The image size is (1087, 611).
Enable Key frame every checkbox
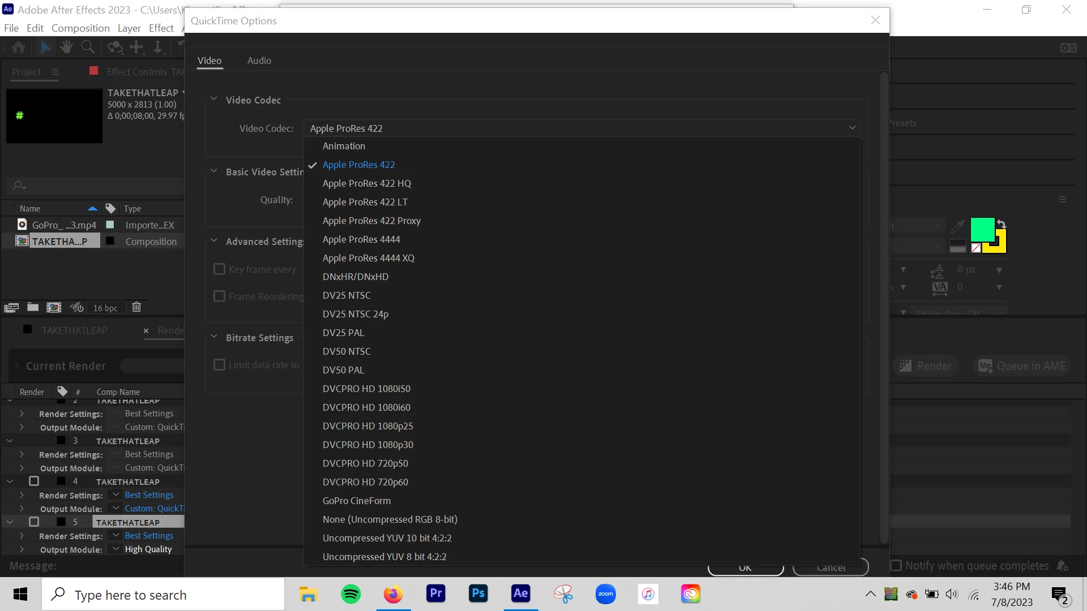click(220, 269)
